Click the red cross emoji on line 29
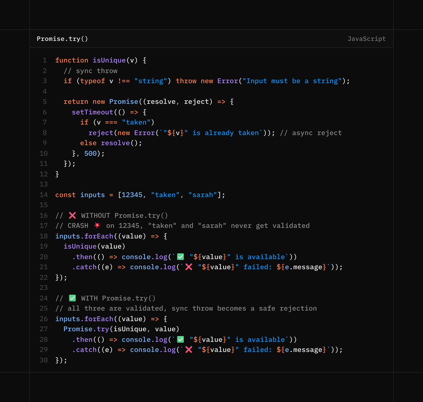This screenshot has height=402, width=423. point(189,350)
